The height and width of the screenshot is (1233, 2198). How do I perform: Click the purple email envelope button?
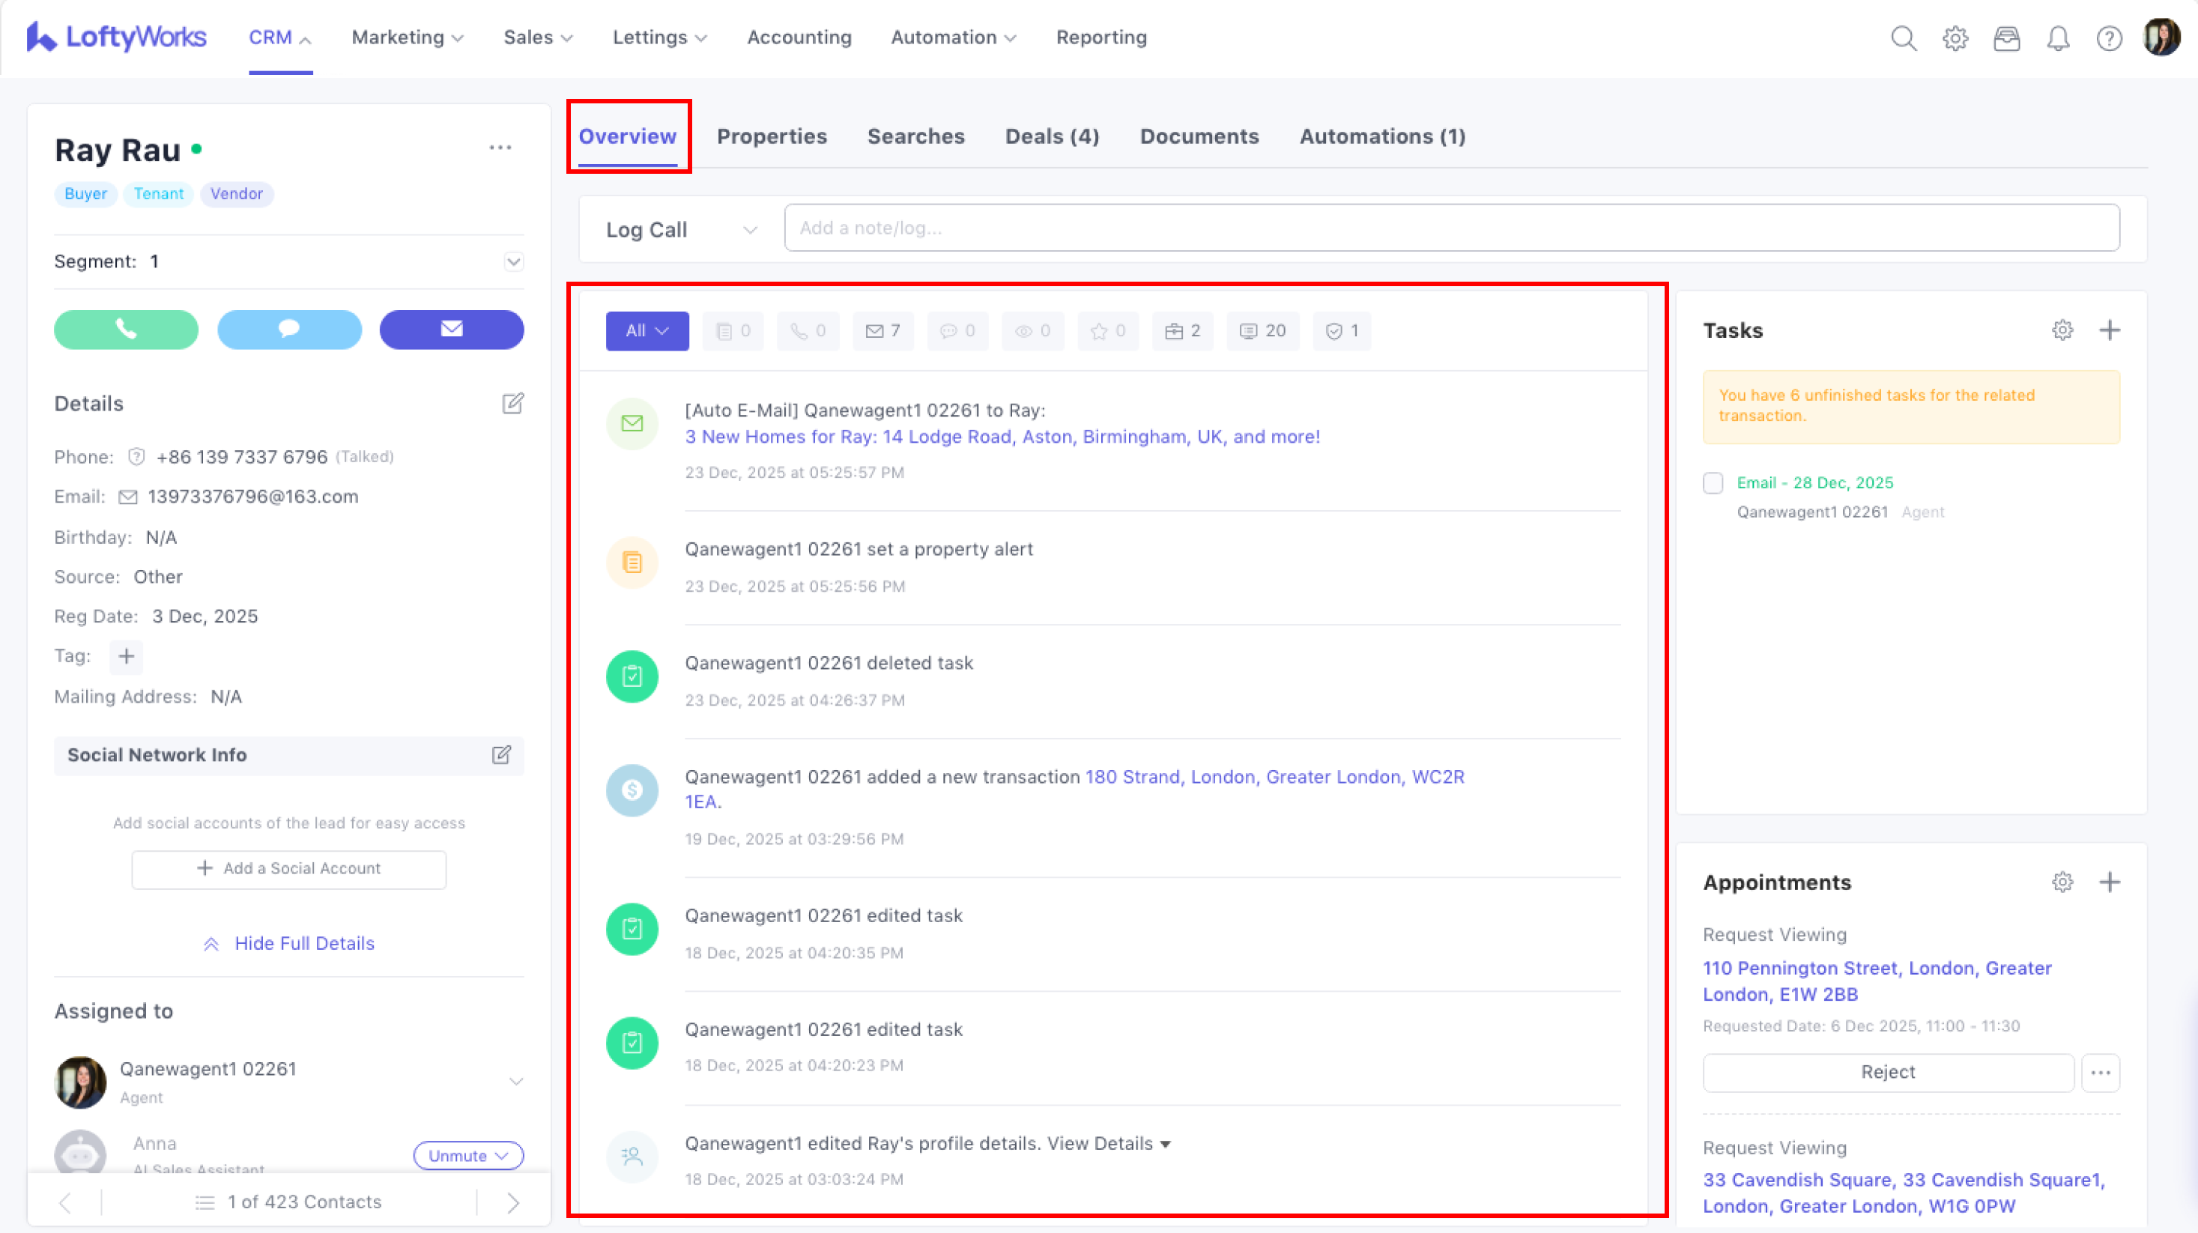452,330
